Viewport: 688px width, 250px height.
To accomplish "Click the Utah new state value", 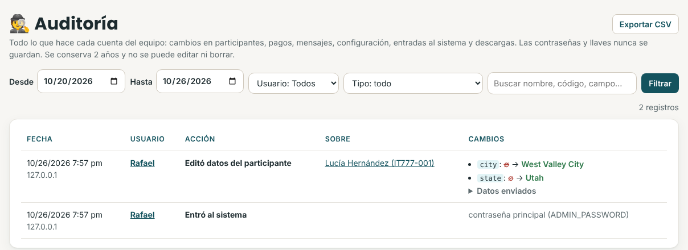I will click(x=535, y=178).
